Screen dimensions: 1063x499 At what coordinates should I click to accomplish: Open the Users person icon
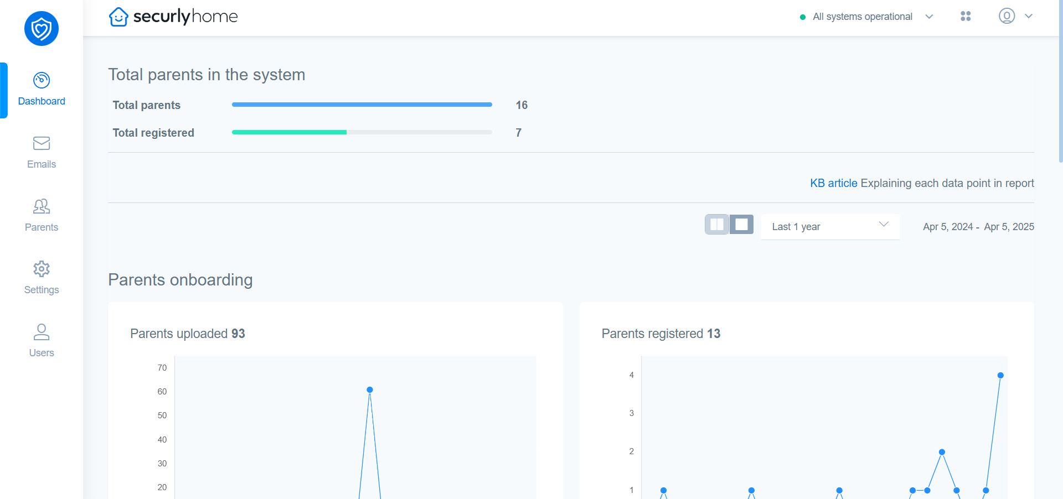click(42, 332)
